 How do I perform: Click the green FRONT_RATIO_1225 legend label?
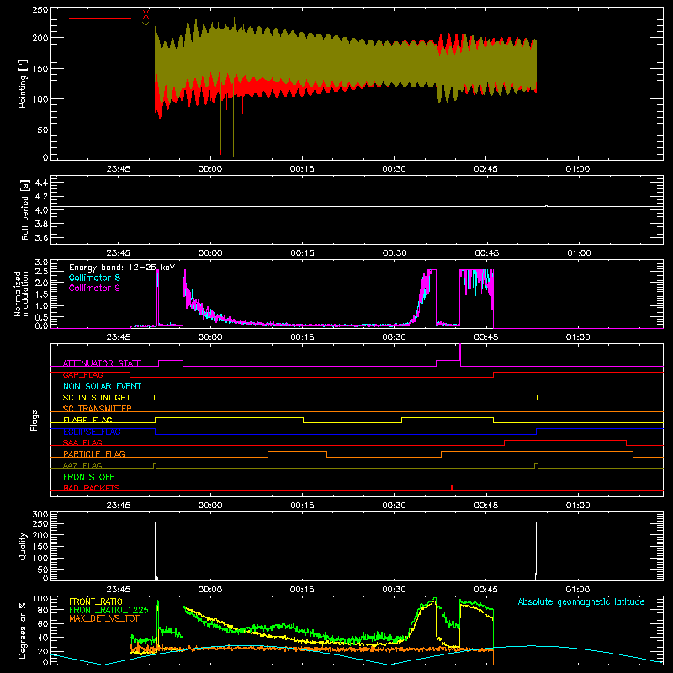tap(109, 610)
